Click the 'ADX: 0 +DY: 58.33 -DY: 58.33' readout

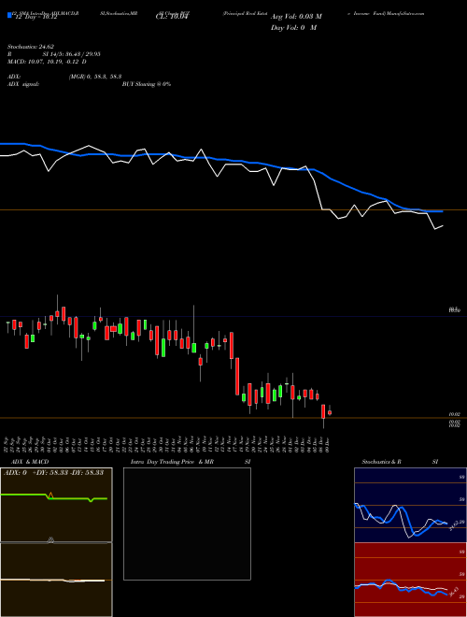pyautogui.click(x=53, y=473)
